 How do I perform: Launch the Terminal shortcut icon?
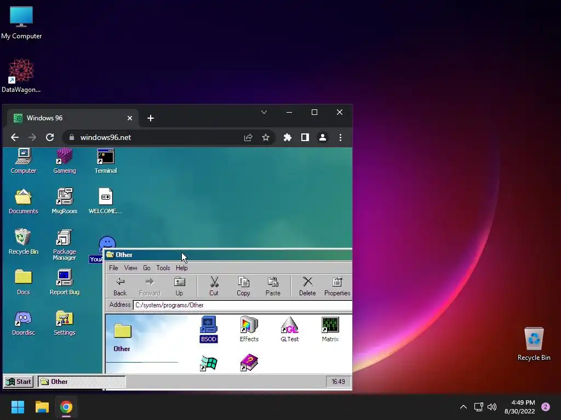coord(106,161)
